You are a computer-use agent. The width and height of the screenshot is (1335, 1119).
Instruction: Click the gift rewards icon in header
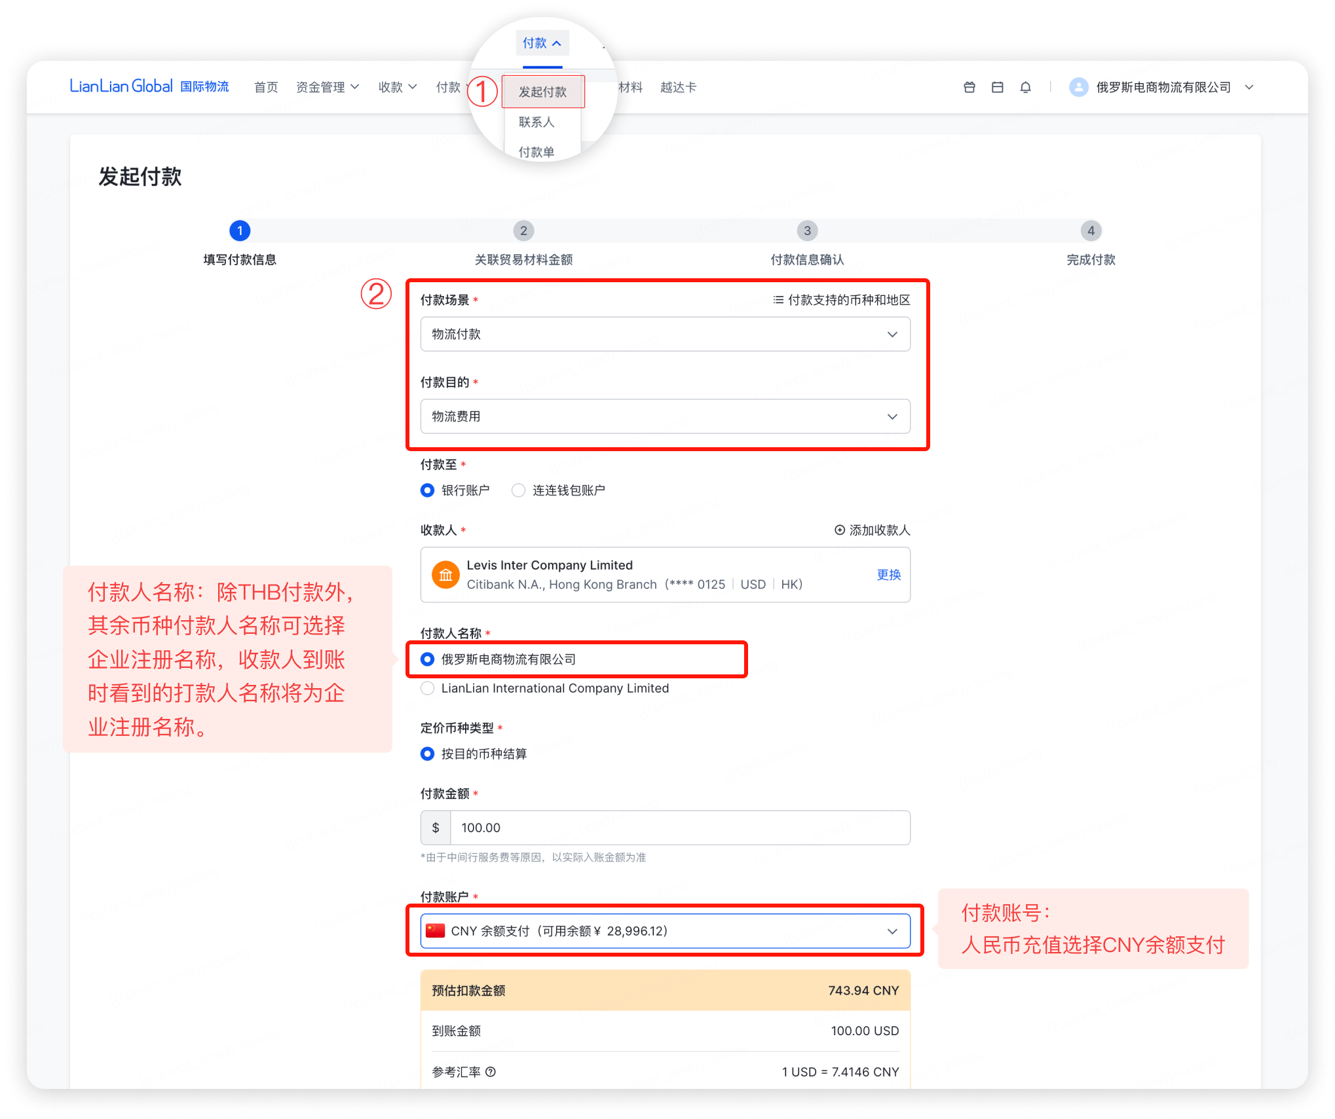click(x=969, y=87)
